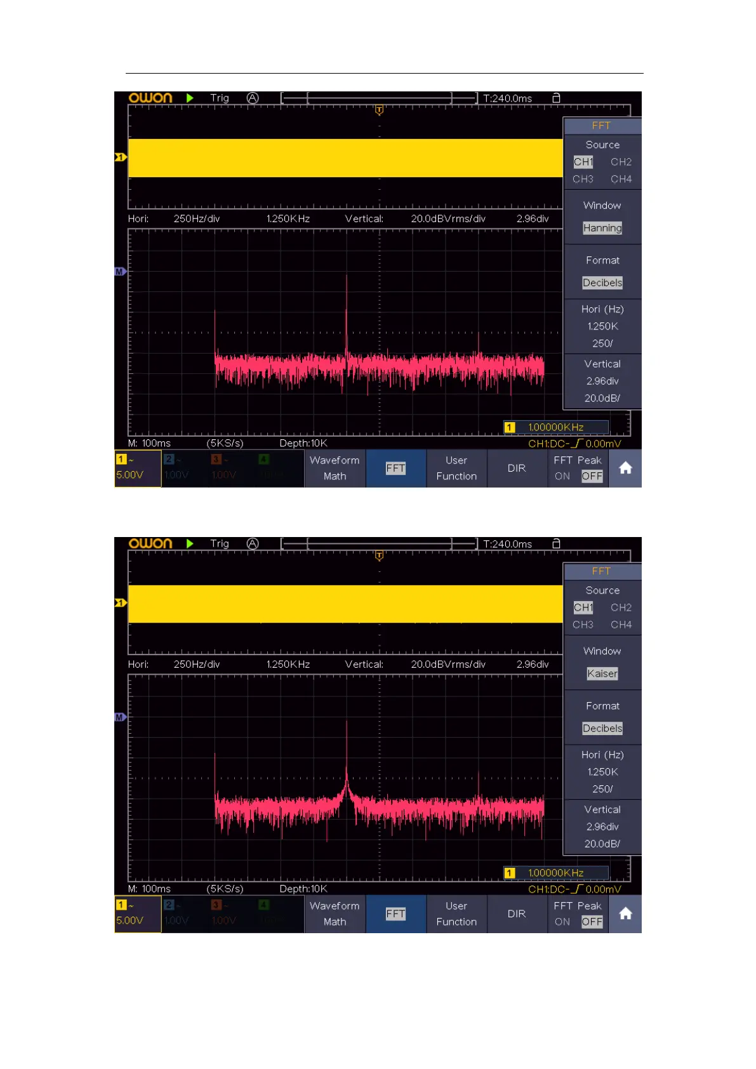Open Format Decibels selector on Hanning screen

602,272
